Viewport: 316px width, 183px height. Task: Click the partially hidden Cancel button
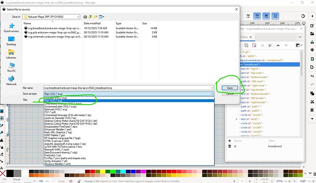(x=230, y=94)
